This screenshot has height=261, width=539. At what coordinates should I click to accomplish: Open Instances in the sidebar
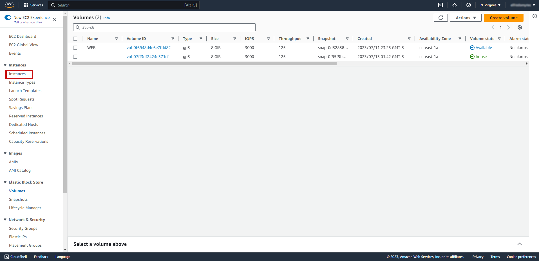[17, 74]
